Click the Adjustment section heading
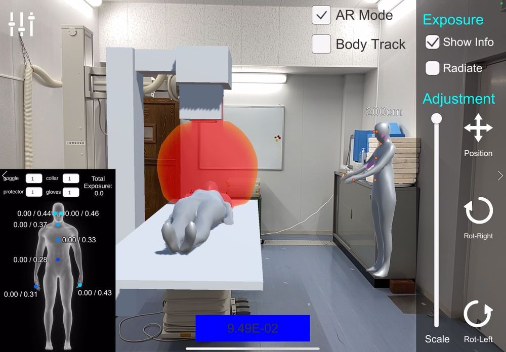This screenshot has height=352, width=506. coord(458,99)
